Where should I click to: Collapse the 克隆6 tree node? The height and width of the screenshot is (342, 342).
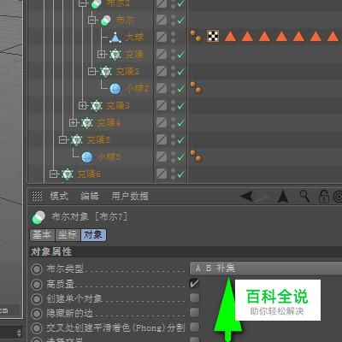[x=53, y=174]
